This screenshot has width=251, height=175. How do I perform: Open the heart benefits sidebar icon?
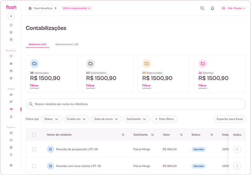click(11, 56)
